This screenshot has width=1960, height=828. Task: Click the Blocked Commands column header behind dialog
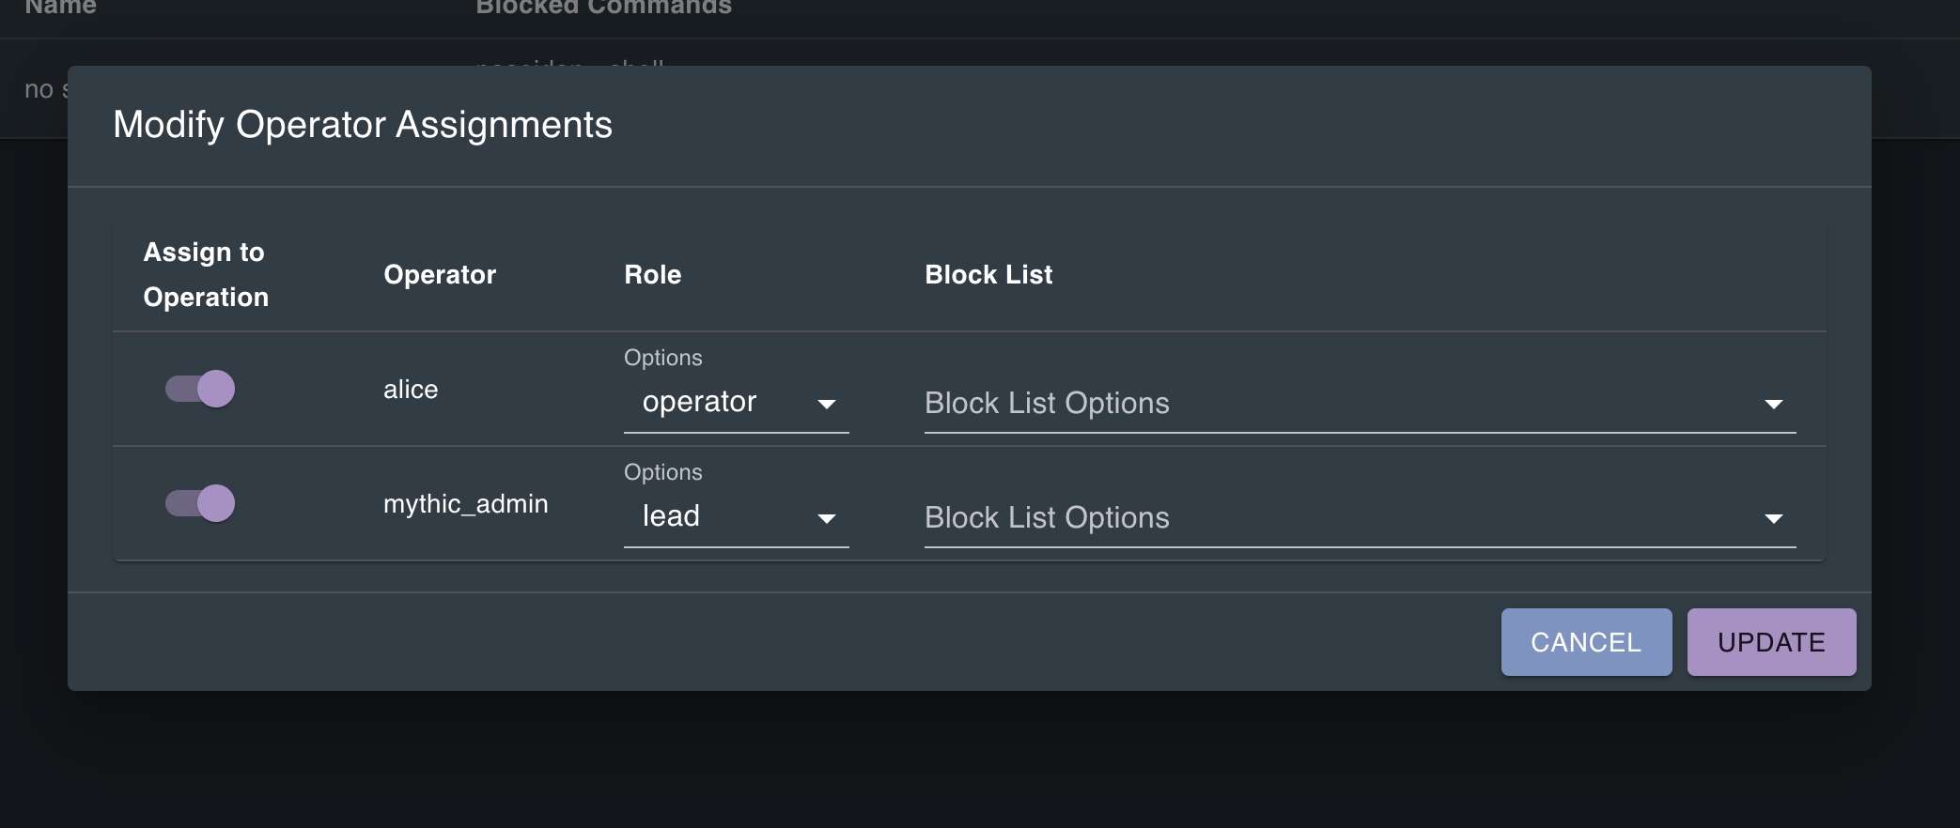603,8
